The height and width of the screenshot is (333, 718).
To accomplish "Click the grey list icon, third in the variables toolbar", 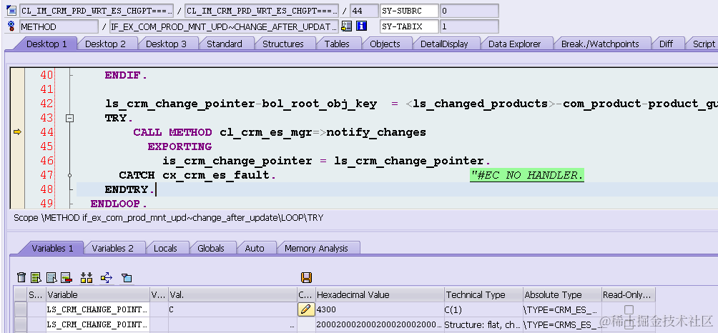I will pyautogui.click(x=51, y=277).
